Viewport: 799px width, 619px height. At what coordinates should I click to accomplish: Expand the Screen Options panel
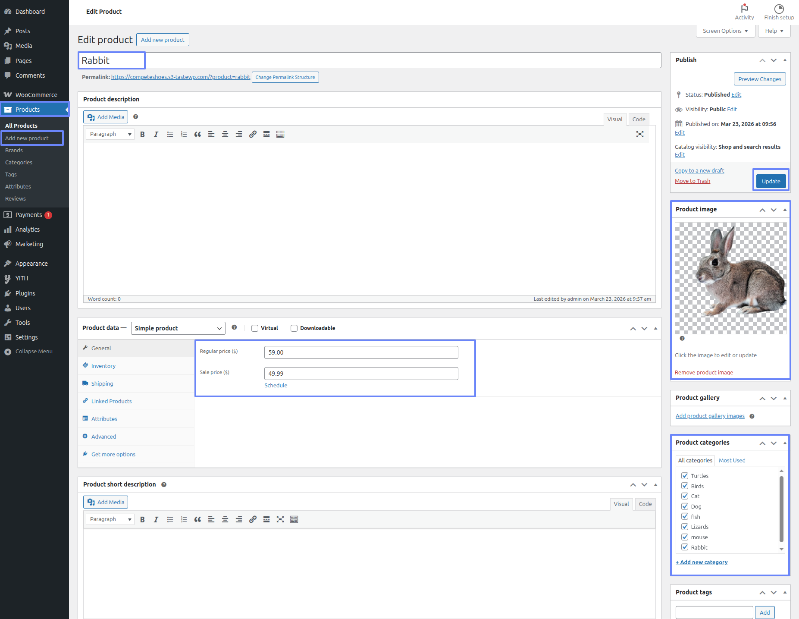point(725,31)
